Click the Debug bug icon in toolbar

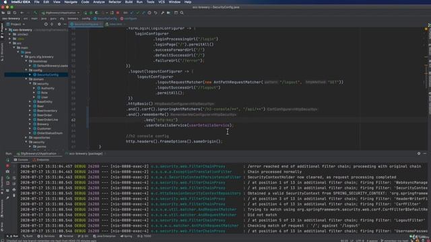point(91,13)
